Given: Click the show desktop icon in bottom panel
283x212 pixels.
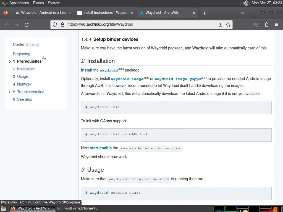Looking at the screenshot, I should point(3,209).
